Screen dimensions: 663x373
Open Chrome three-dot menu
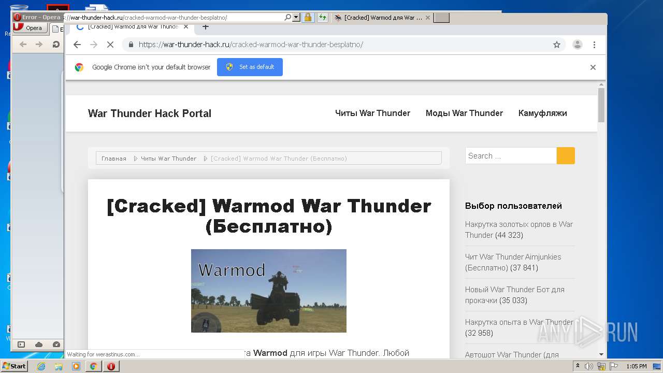[594, 45]
